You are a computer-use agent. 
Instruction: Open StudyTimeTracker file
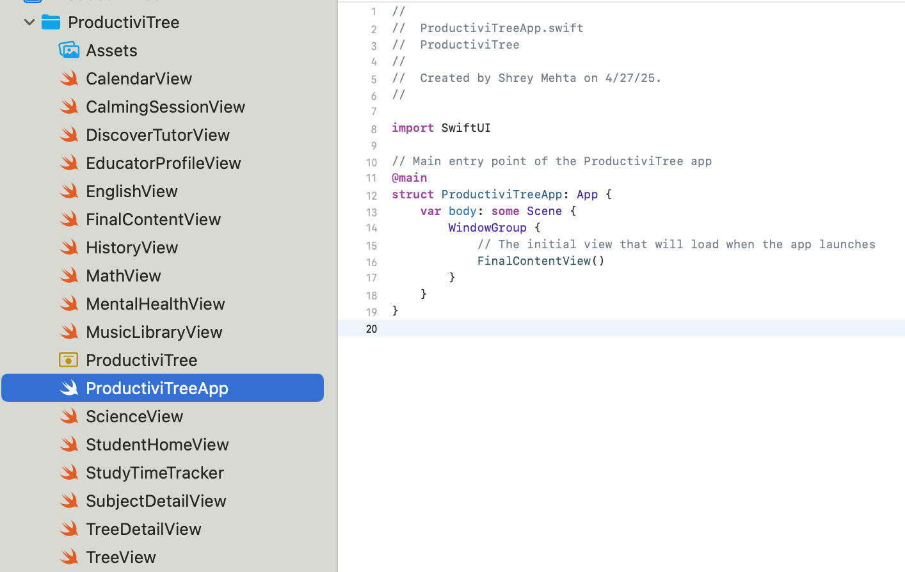click(155, 472)
